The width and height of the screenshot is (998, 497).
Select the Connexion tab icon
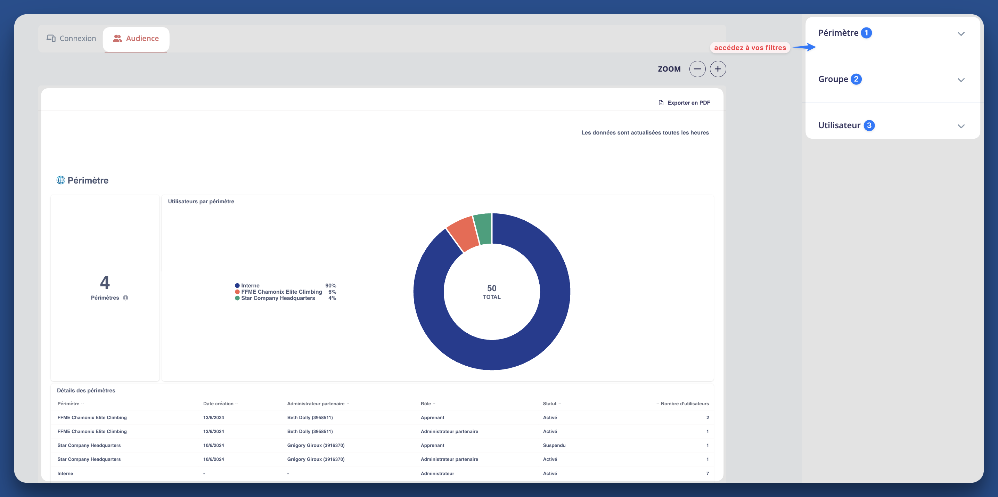(51, 38)
